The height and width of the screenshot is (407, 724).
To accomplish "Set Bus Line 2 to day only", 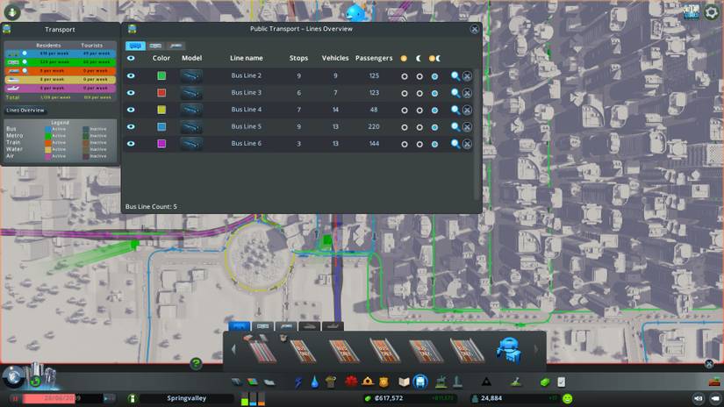I will tap(404, 76).
